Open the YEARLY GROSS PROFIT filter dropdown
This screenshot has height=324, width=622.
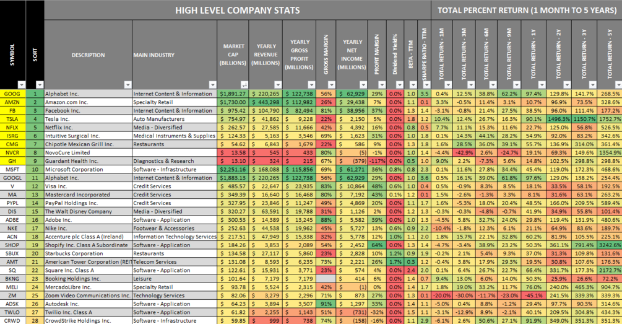coord(311,85)
